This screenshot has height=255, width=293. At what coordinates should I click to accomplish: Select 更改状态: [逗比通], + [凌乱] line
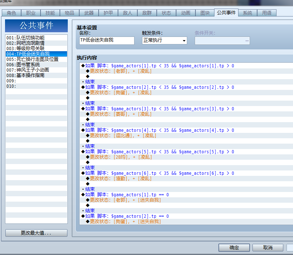(186, 135)
